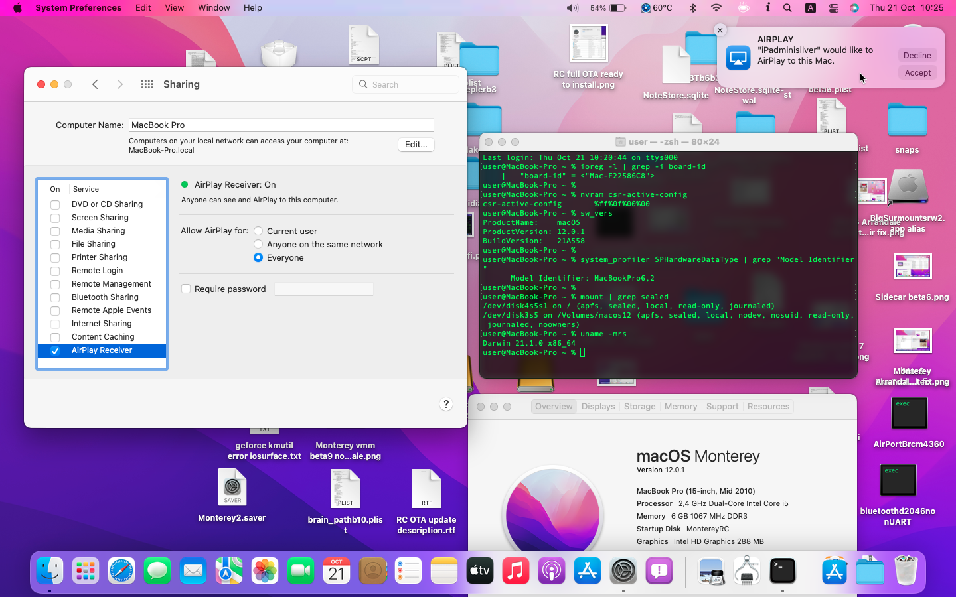
Task: Open Support tab in About This Mac
Action: (x=722, y=407)
